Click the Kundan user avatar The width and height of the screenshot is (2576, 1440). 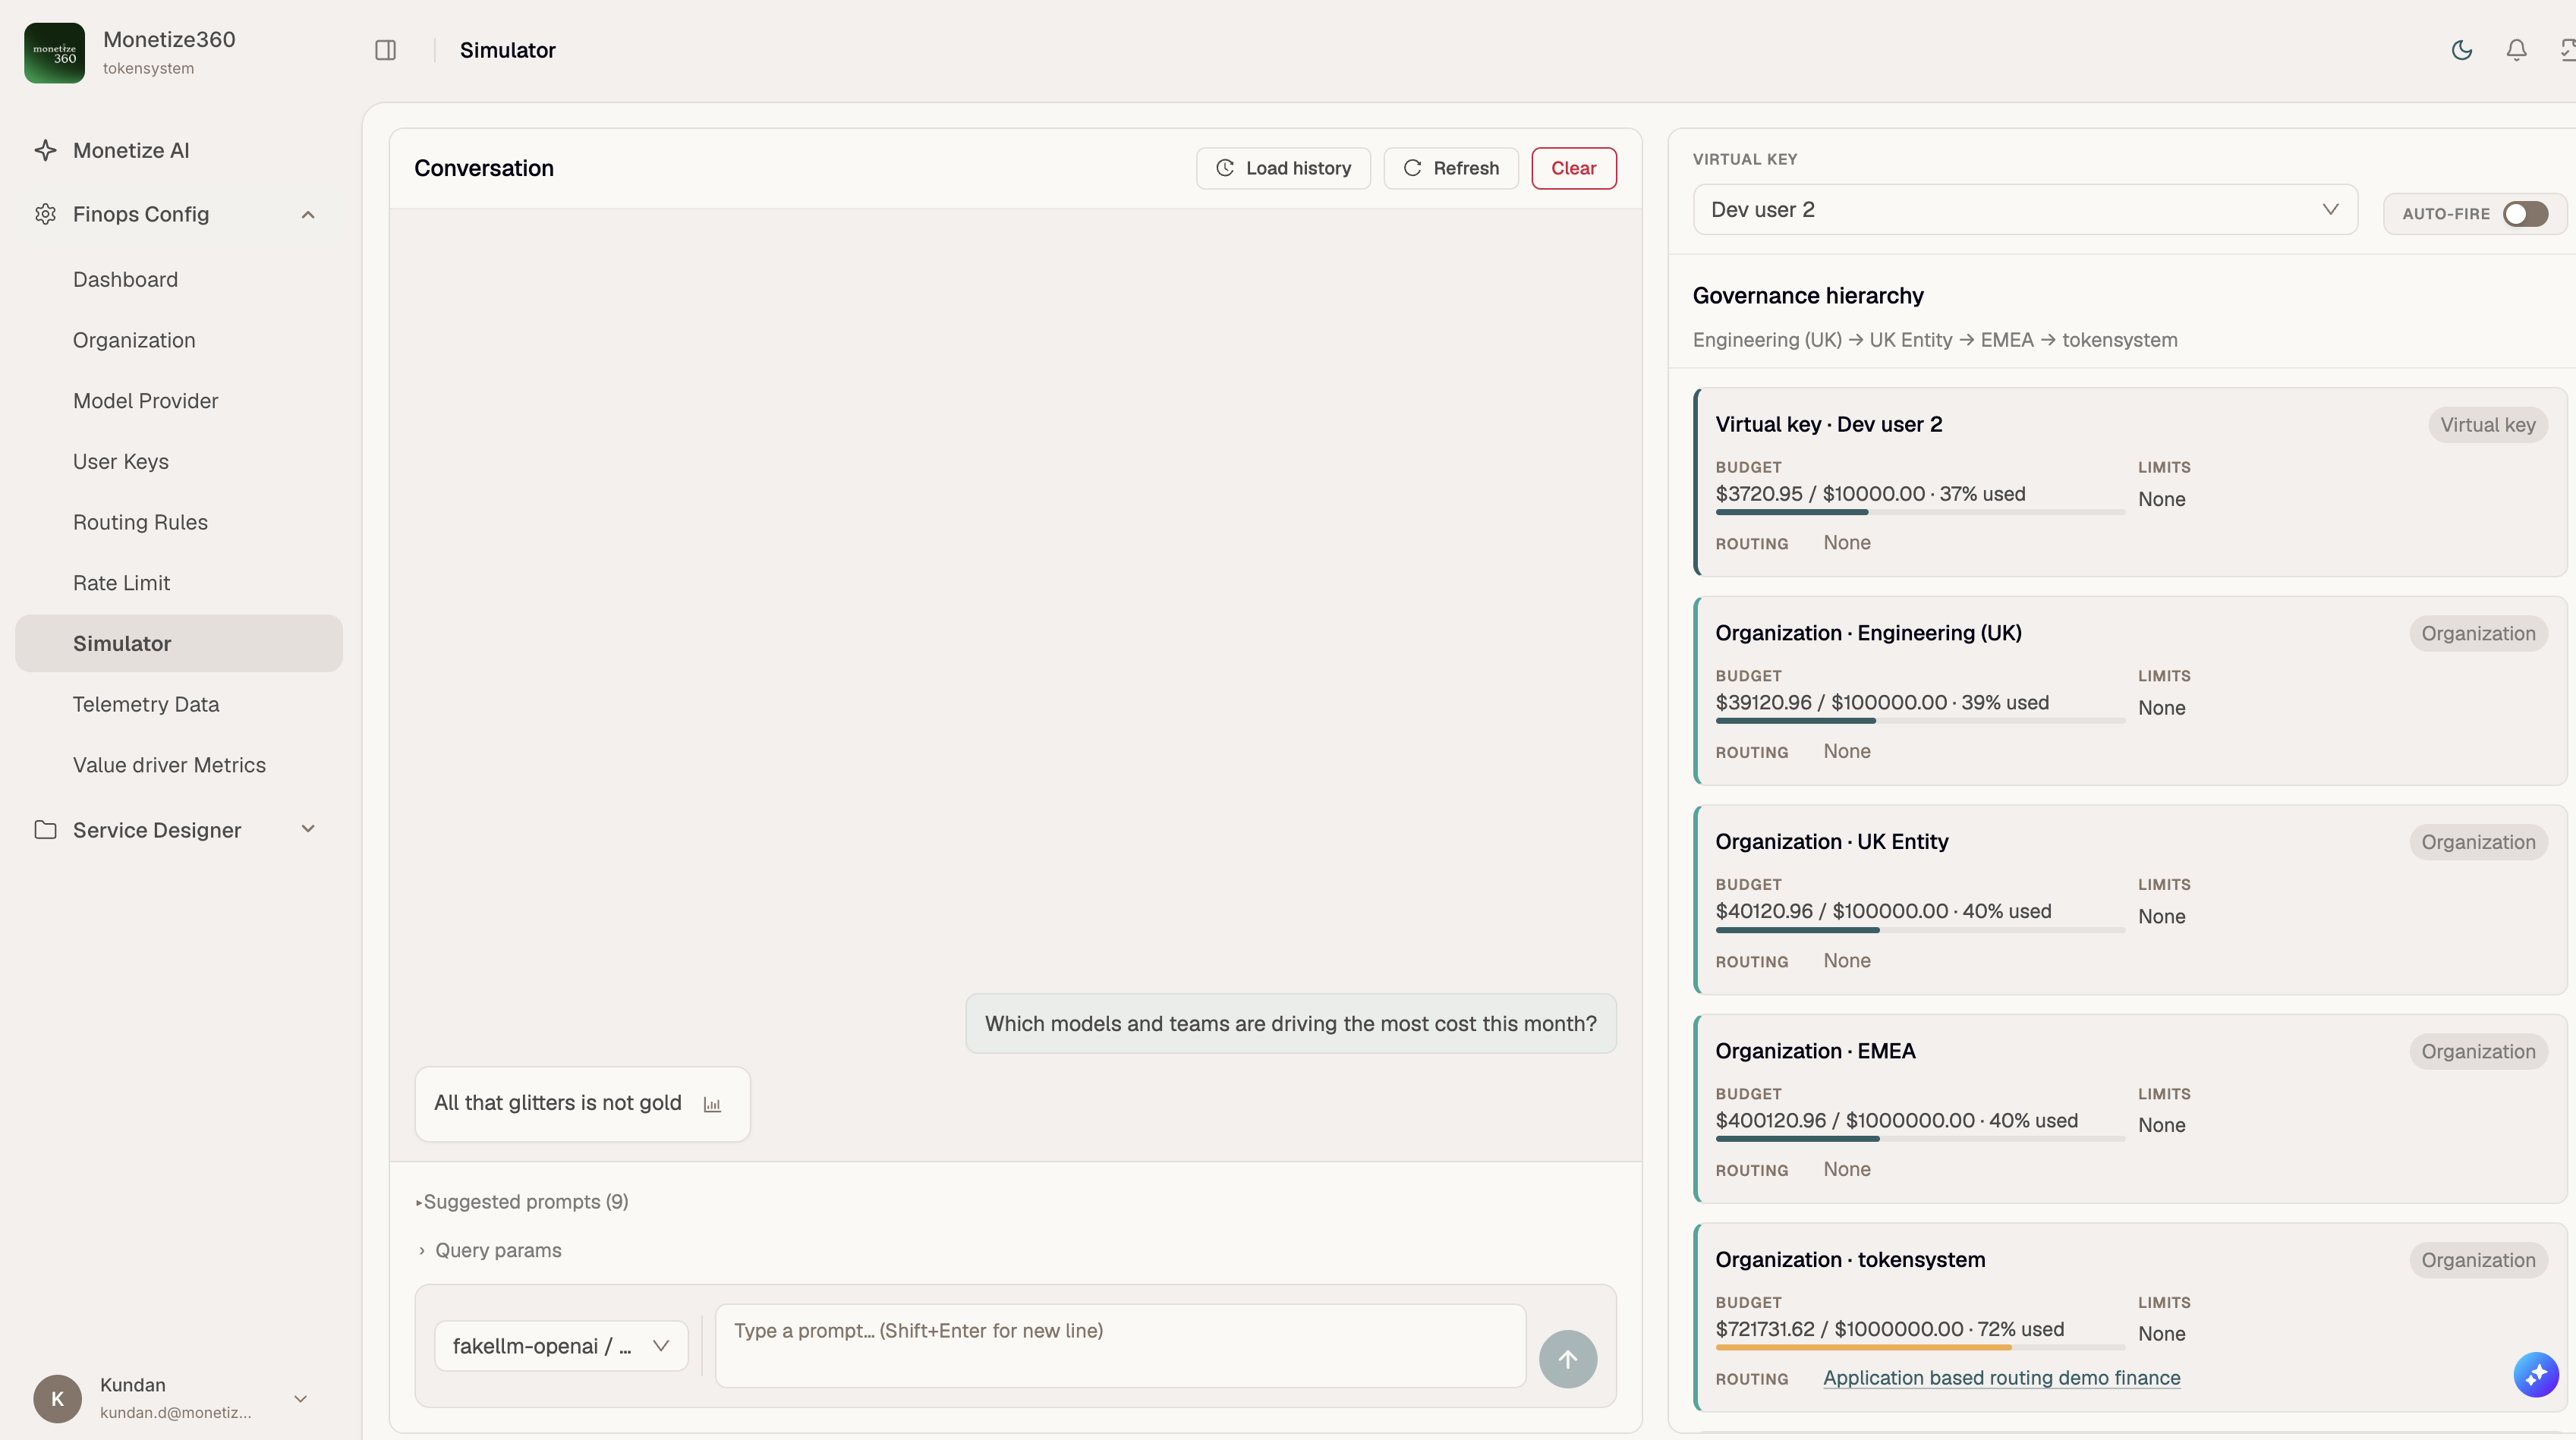(x=57, y=1398)
